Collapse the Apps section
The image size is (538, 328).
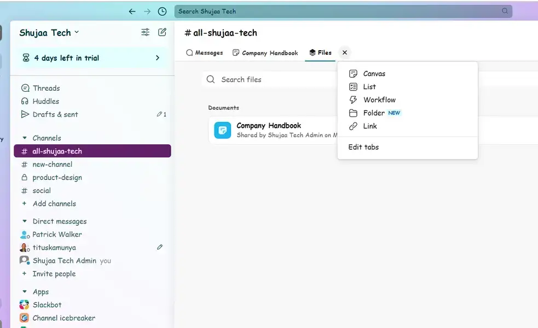tap(25, 291)
